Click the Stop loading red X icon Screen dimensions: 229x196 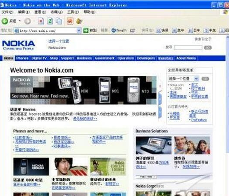pyautogui.click(x=41, y=21)
